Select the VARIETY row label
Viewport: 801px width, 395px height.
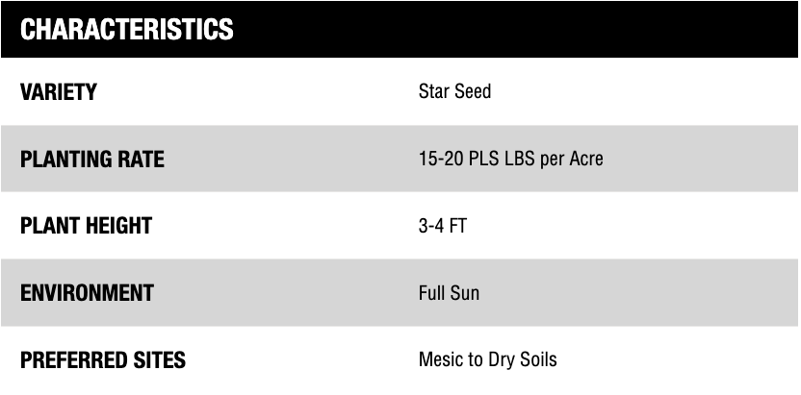[59, 92]
